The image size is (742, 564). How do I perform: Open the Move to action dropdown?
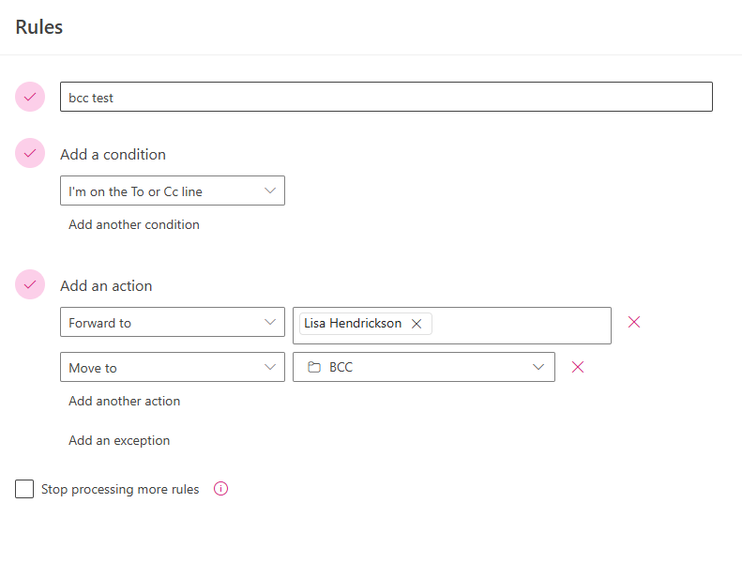(x=173, y=367)
